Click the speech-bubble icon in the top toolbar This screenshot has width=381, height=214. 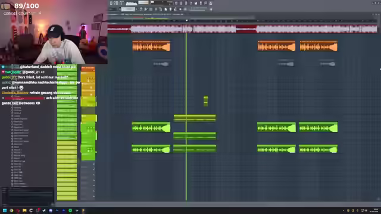click(205, 3)
